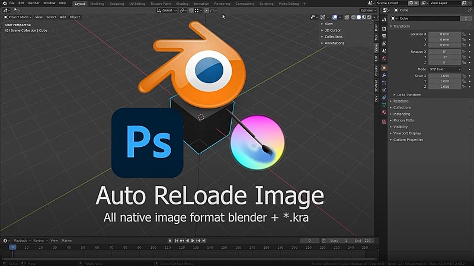
Task: Open the Material properties sphere tab
Action: coord(384,112)
